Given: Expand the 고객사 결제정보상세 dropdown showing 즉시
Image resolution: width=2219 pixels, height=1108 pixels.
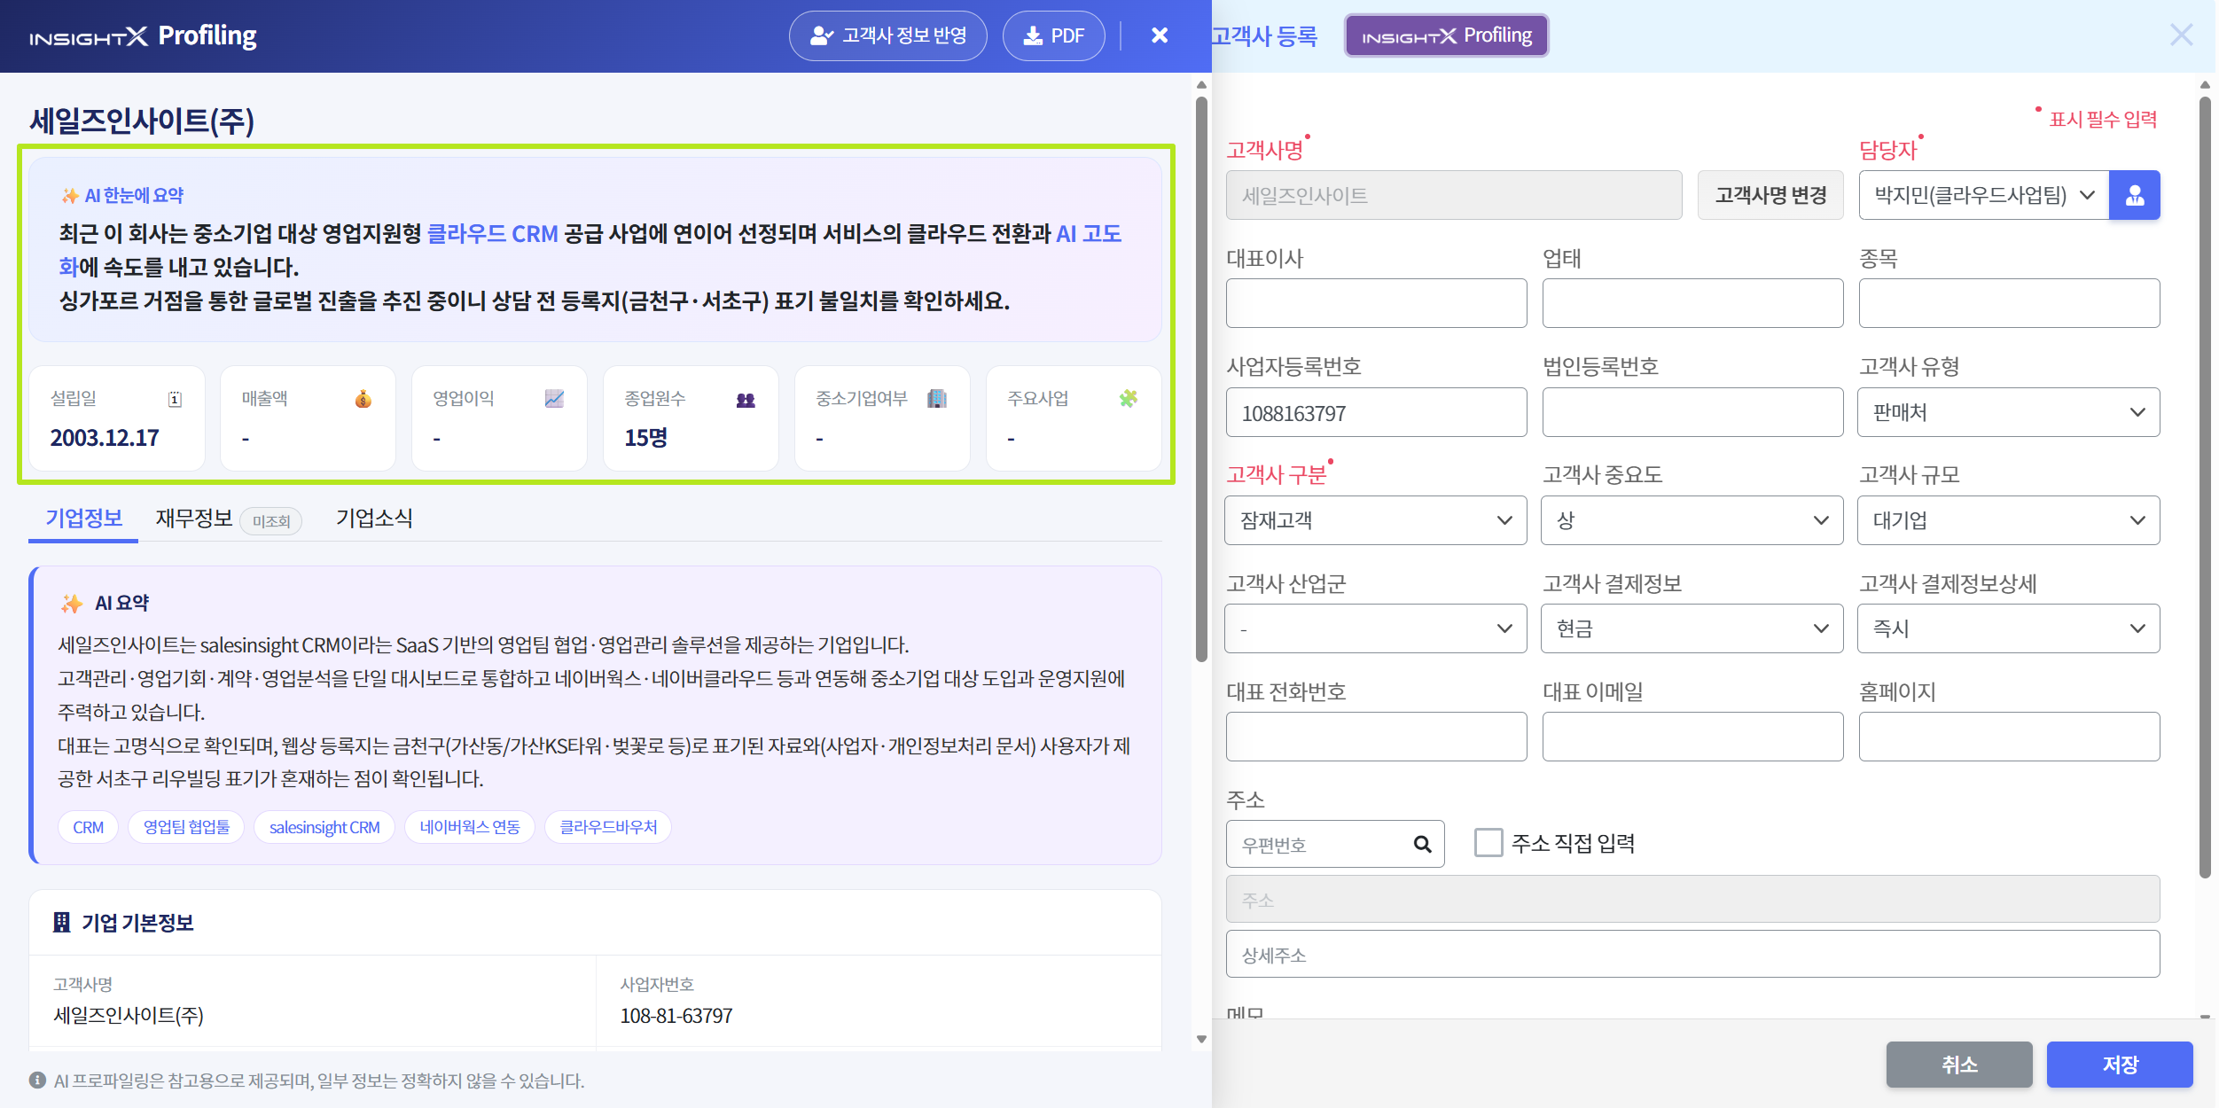Looking at the screenshot, I should [x=2009, y=628].
